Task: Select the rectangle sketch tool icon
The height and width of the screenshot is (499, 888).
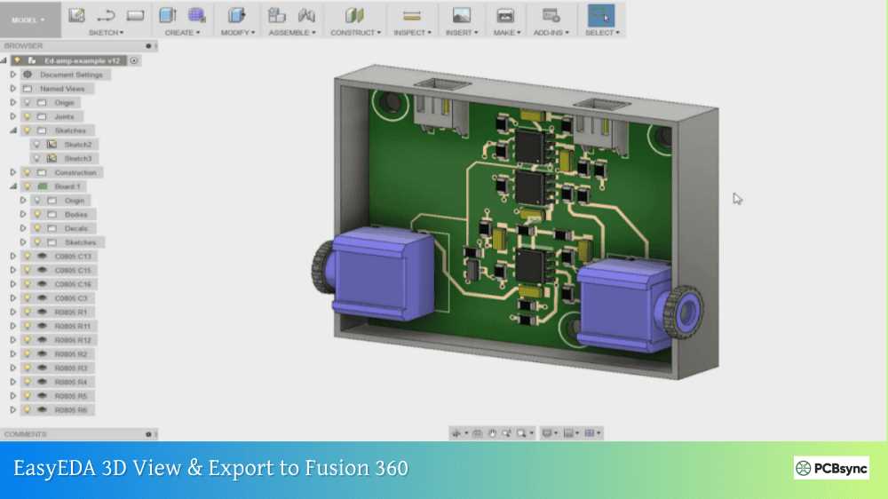Action: 135,15
